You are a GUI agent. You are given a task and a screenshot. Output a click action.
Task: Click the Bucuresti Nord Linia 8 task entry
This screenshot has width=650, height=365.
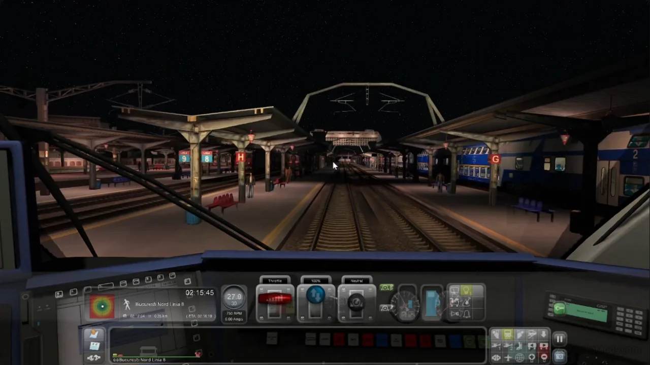pos(159,304)
